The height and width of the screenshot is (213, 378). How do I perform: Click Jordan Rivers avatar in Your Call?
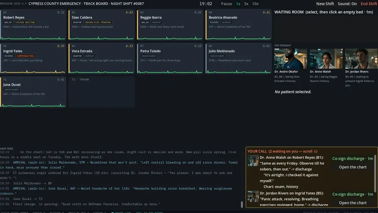click(253, 197)
